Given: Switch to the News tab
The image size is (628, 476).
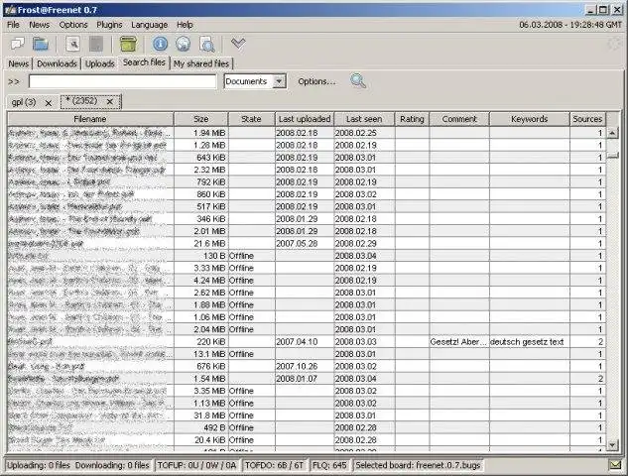Looking at the screenshot, I should (x=19, y=63).
